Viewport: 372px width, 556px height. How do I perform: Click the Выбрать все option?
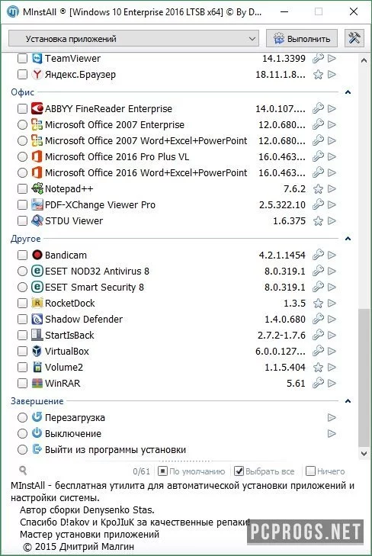(x=265, y=471)
